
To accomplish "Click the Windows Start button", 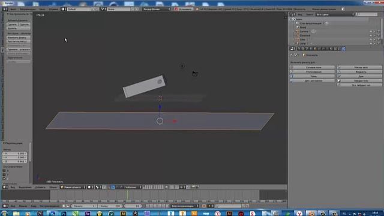I will [4, 214].
